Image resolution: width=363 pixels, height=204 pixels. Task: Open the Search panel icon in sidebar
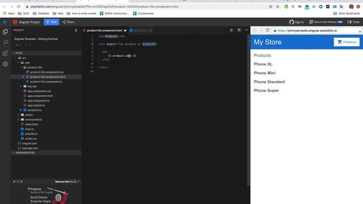[5, 42]
